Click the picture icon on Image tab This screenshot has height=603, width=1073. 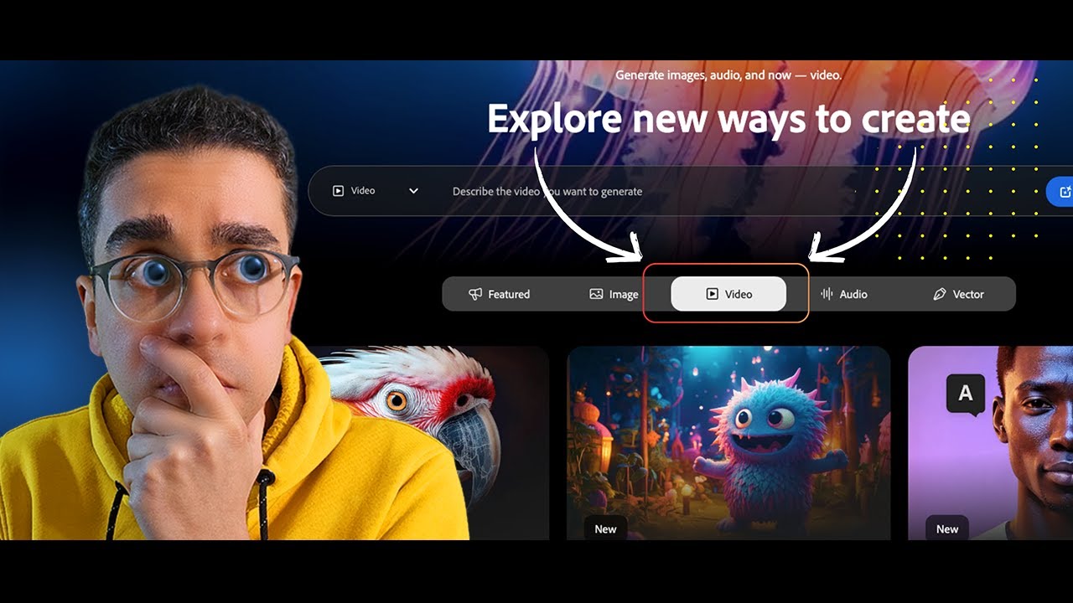point(596,294)
